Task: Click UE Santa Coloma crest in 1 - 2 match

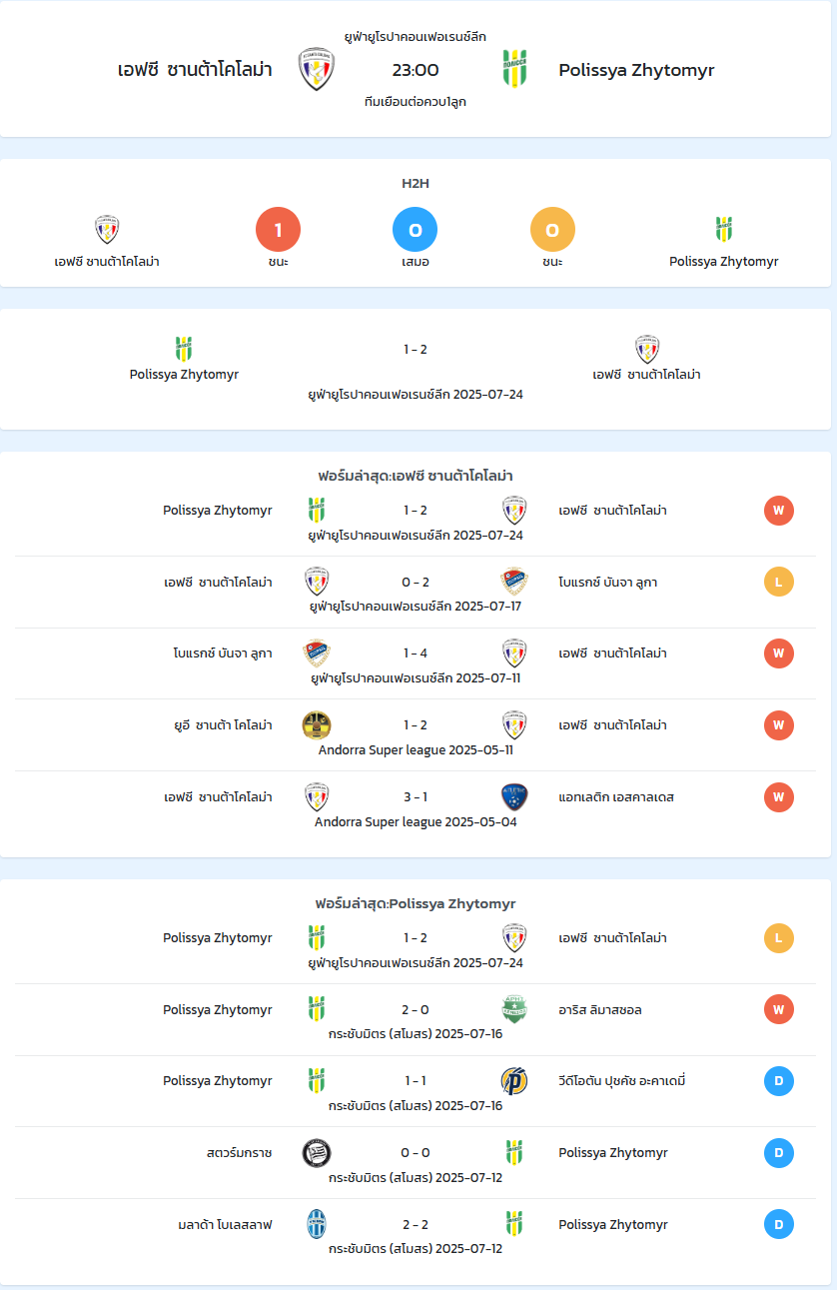Action: [317, 724]
